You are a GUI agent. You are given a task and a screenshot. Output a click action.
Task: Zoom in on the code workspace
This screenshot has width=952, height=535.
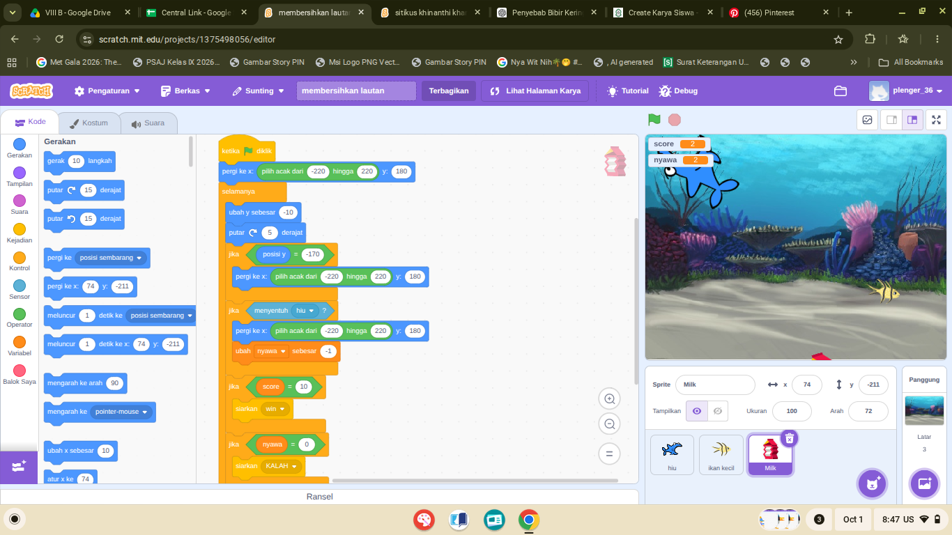point(609,399)
